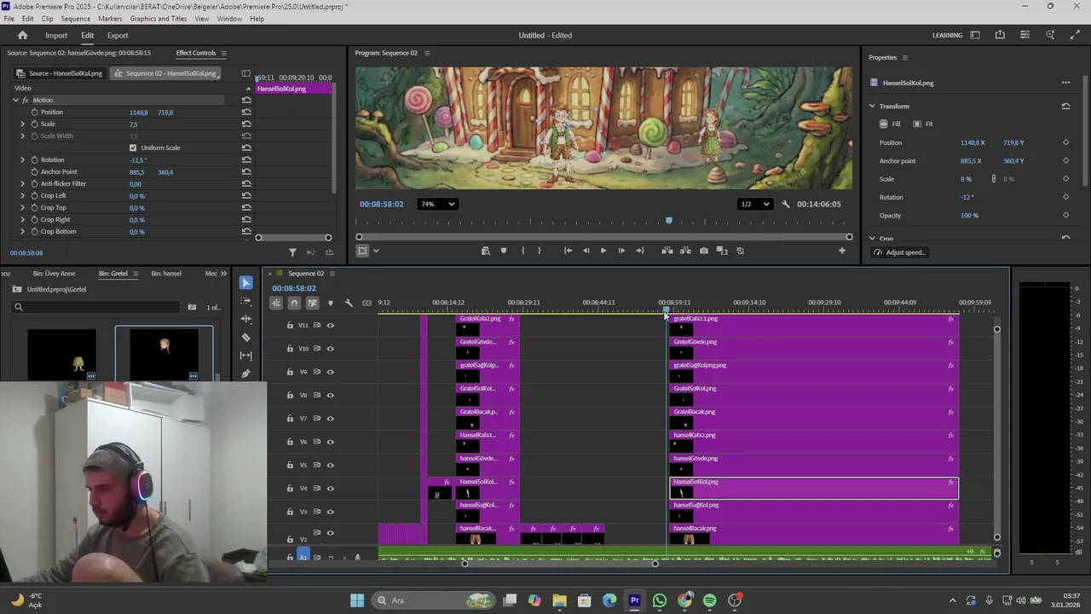Hide track V11 with its eye icon
The width and height of the screenshot is (1091, 614).
[x=331, y=325]
